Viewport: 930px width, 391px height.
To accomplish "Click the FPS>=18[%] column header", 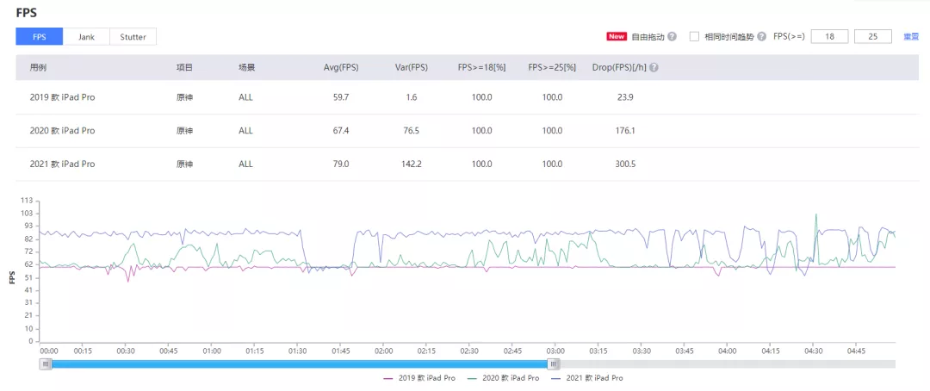I will [x=481, y=68].
